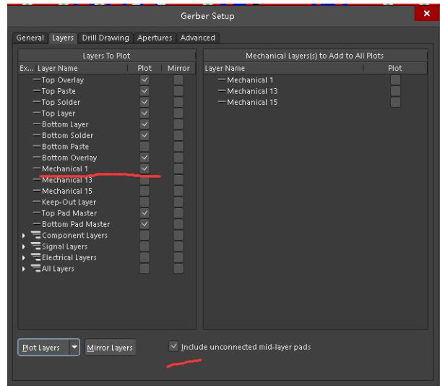
Task: Click the Component Layers stack icon
Action: tap(35, 235)
